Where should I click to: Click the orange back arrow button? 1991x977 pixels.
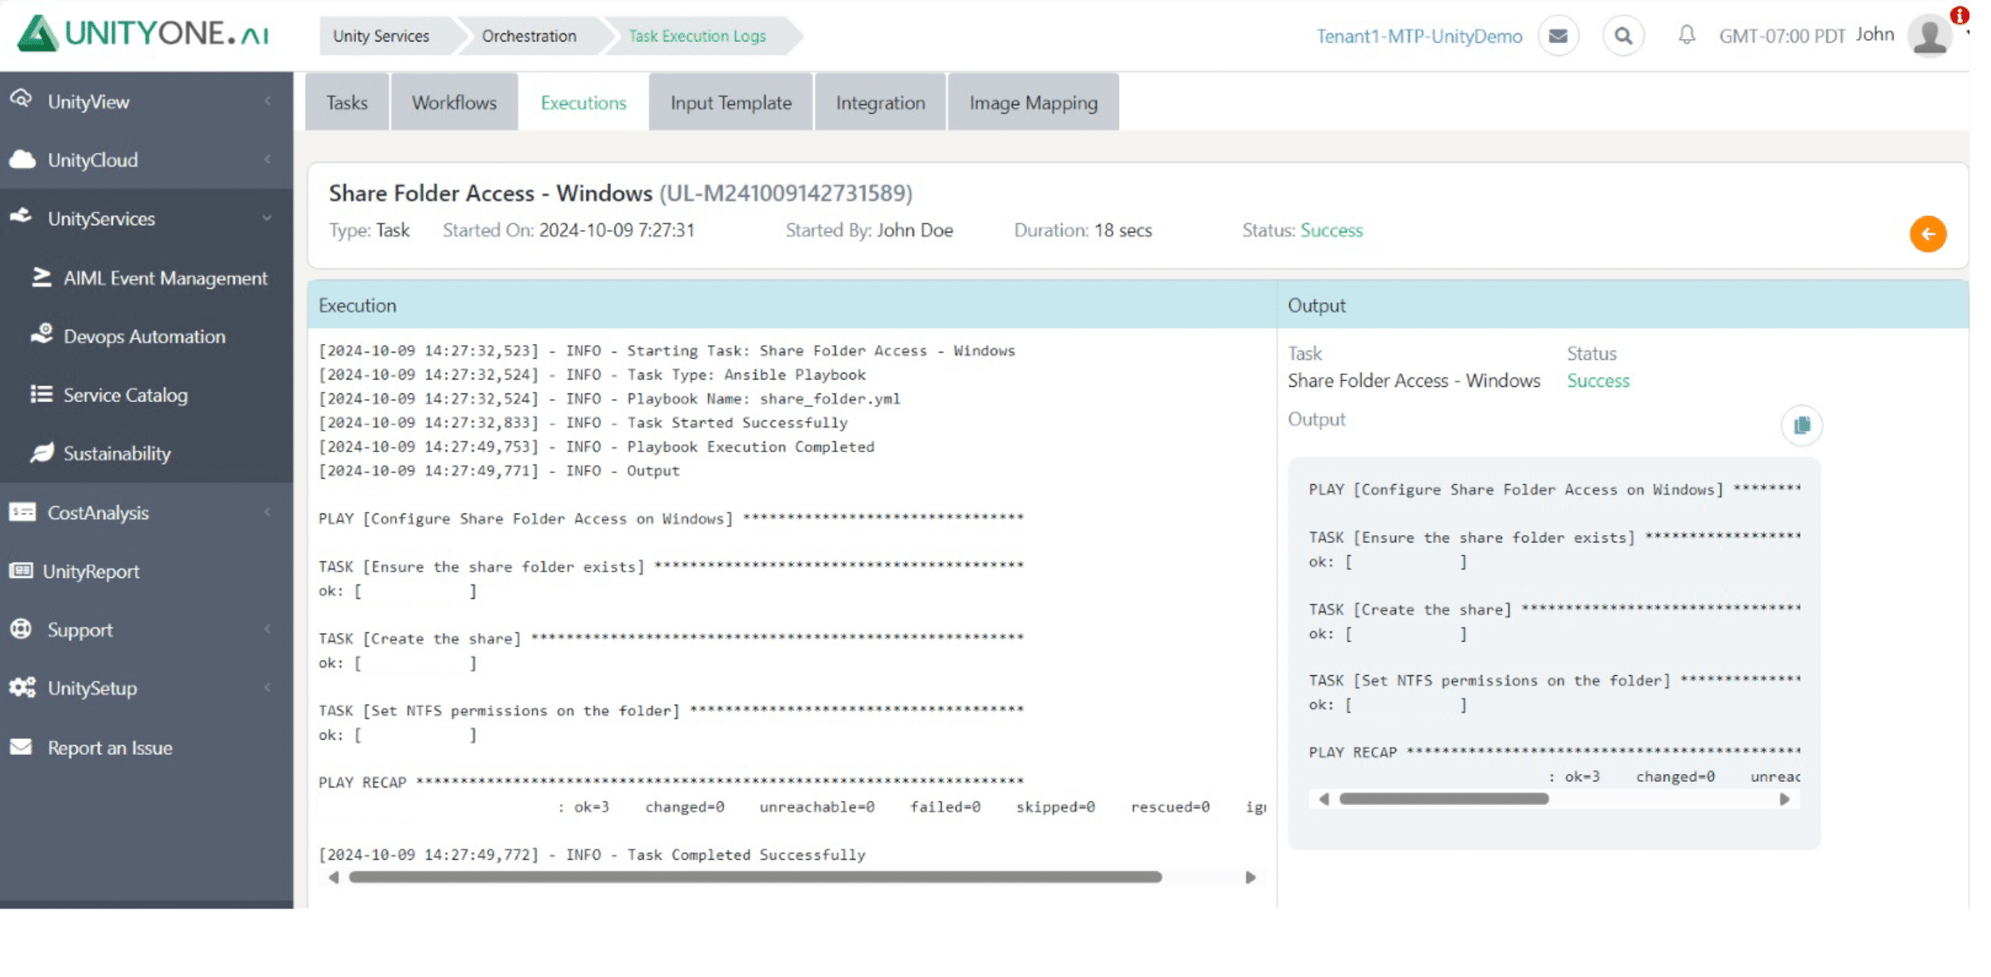(x=1927, y=233)
